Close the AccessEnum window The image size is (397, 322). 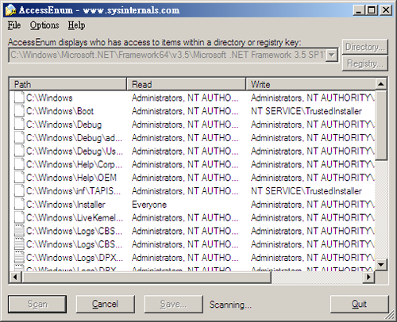pyautogui.click(x=386, y=10)
